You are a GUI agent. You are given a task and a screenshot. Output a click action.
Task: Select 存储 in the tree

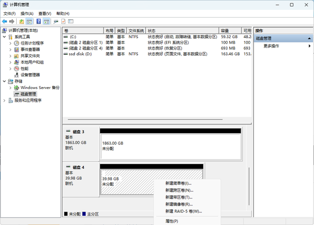(19, 81)
